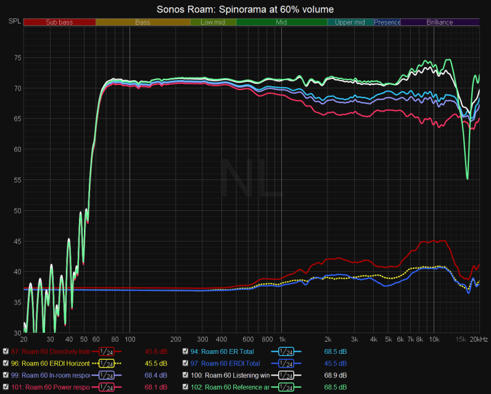Click the 1/24 smoothing icon for Power response
Screen dimensions: 491x394
coord(106,387)
